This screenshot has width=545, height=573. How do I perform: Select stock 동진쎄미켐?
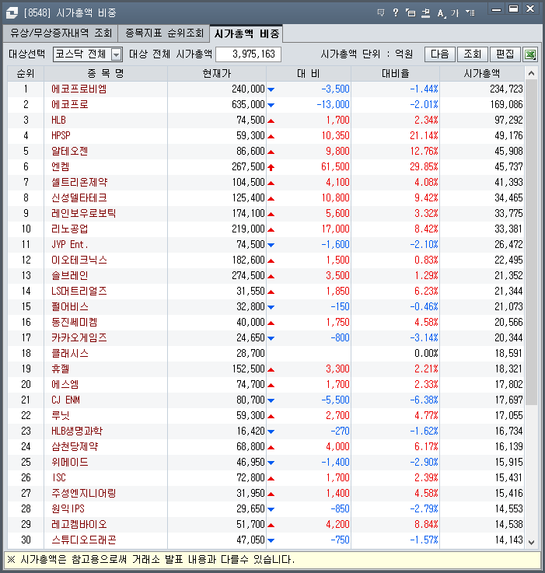point(74,322)
